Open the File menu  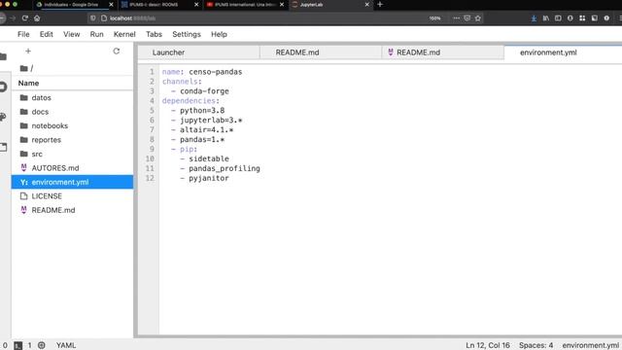tap(23, 34)
